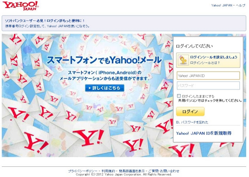249x177 pixels.
Task: Click ログインシールとは？ link
Action: [x=205, y=63]
